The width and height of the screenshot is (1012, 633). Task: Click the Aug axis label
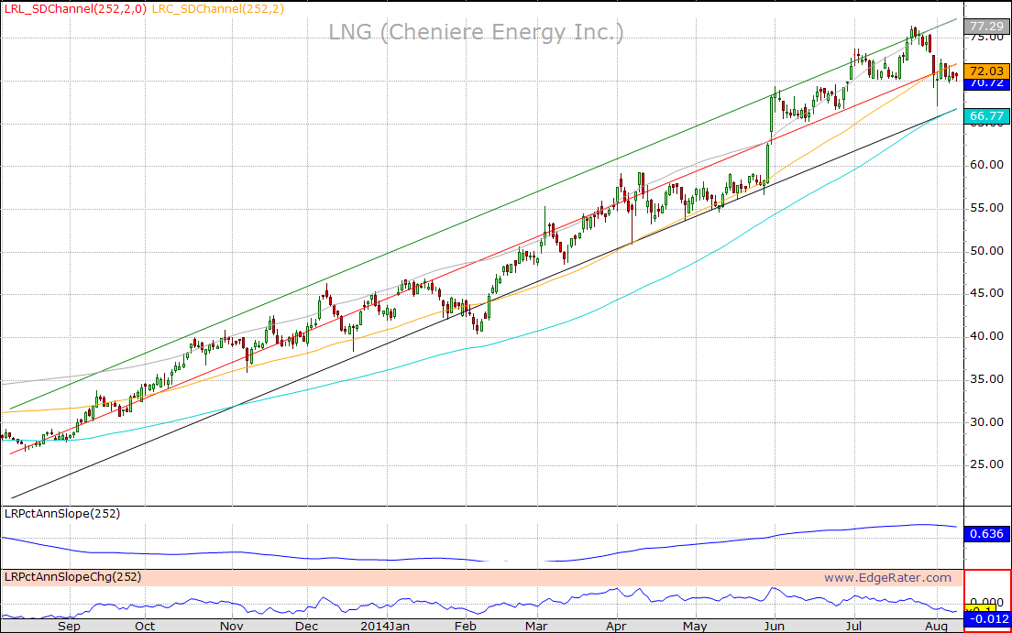[x=937, y=627]
